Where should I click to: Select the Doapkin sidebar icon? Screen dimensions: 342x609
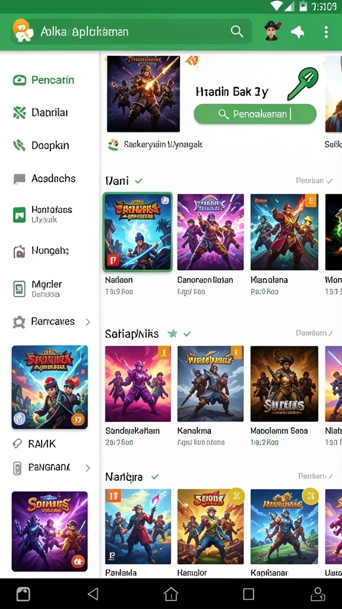20,146
